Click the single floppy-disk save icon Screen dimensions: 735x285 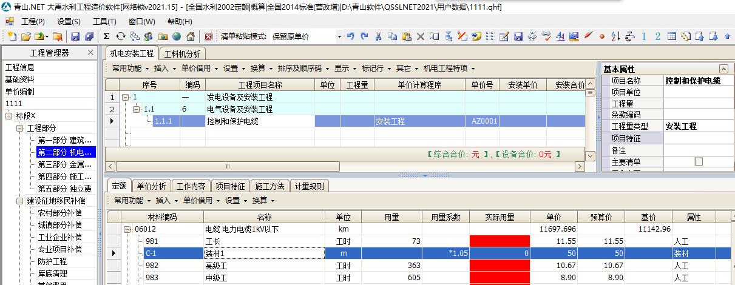(75, 36)
